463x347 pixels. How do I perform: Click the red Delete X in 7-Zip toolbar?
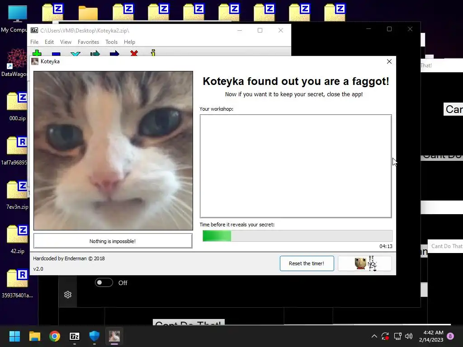click(134, 53)
